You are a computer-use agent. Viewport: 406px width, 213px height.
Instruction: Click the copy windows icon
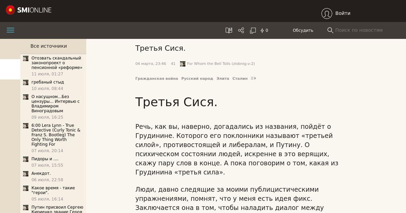[x=253, y=30]
